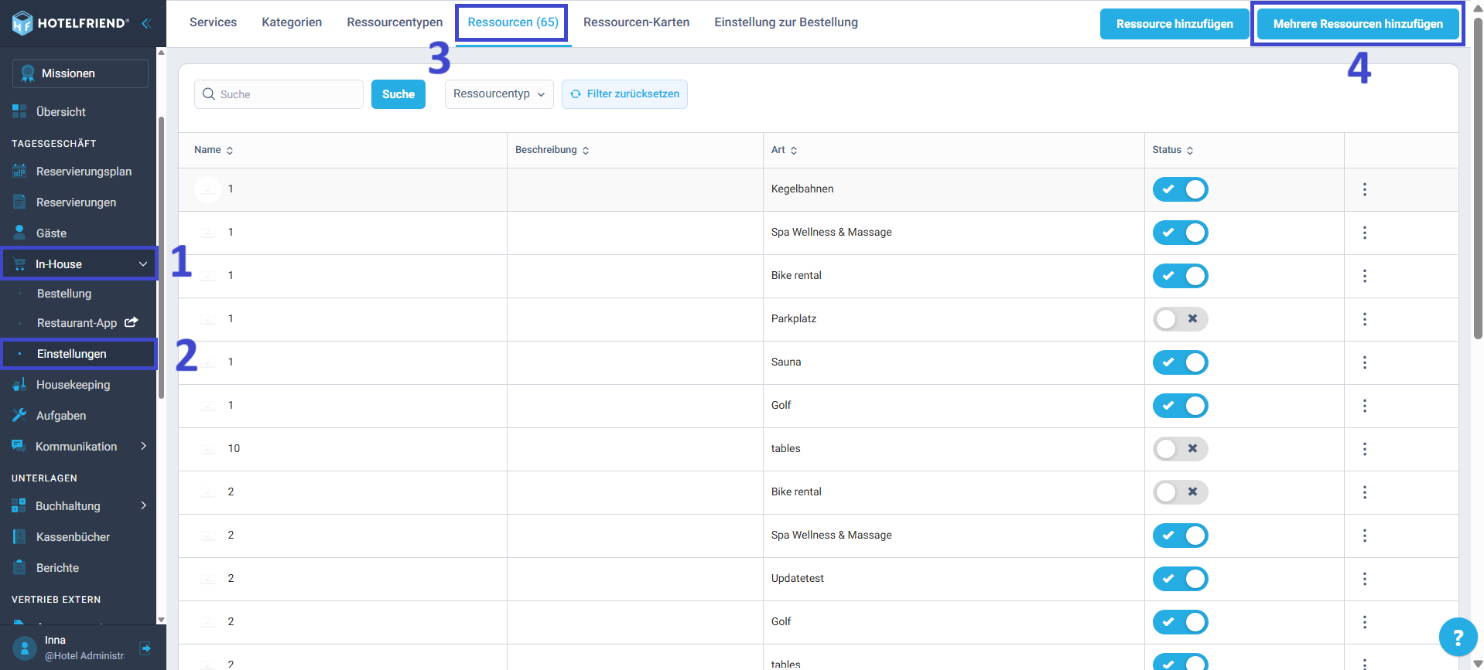The width and height of the screenshot is (1484, 670).
Task: Click the Übersicht dashboard icon
Action: tap(19, 111)
